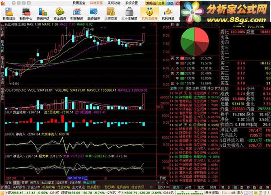The height and width of the screenshot is (195, 271).
Task: Open the 行业攻略 bottom tab
Action: (x=63, y=187)
